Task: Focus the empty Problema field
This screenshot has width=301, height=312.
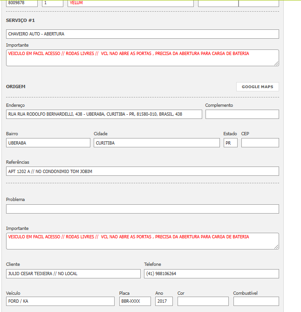Action: click(x=142, y=209)
